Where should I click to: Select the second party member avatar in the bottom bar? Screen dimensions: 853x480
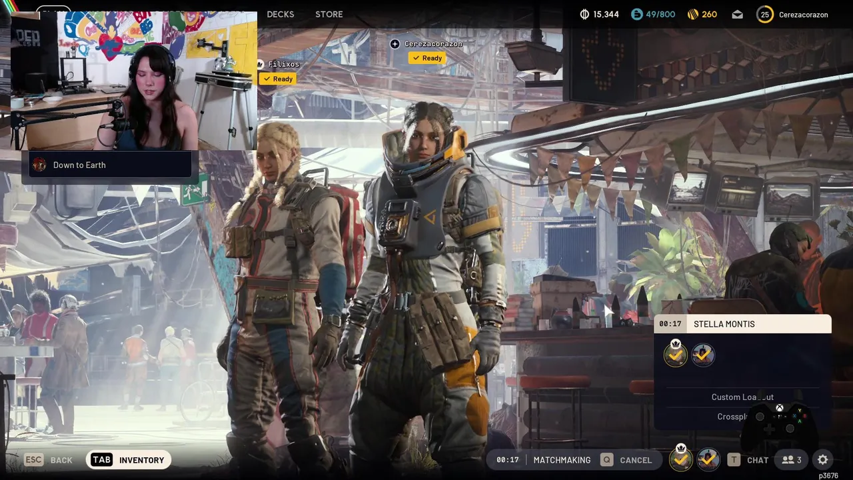(x=708, y=459)
